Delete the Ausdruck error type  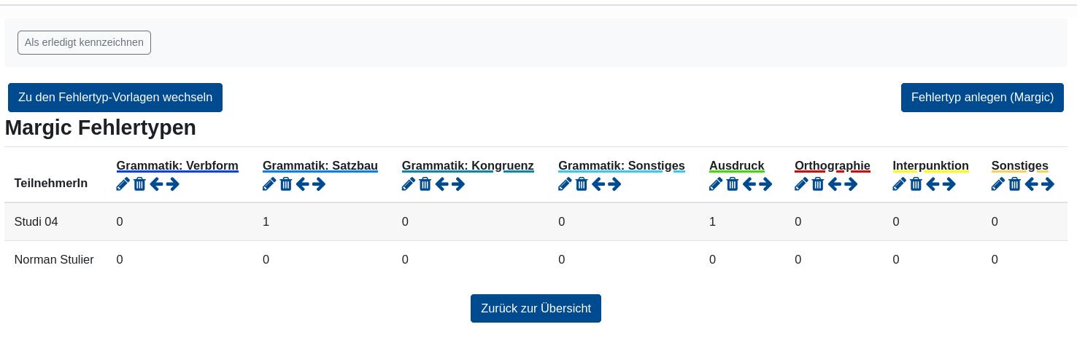point(733,184)
